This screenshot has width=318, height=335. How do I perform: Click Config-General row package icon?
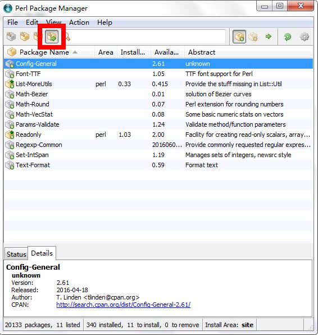click(x=10, y=64)
